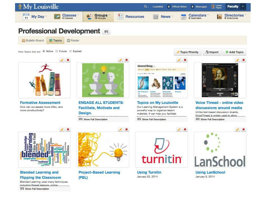Edit the Using LanSchool topic
The image size is (266, 199).
click(x=237, y=130)
